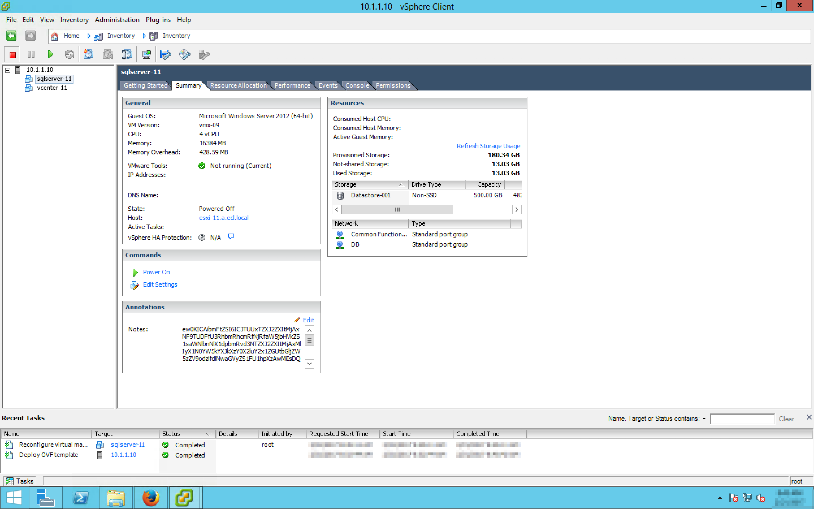Screen dimensions: 814x509
Task: Open the filter criteria dropdown arrow
Action: 704,419
